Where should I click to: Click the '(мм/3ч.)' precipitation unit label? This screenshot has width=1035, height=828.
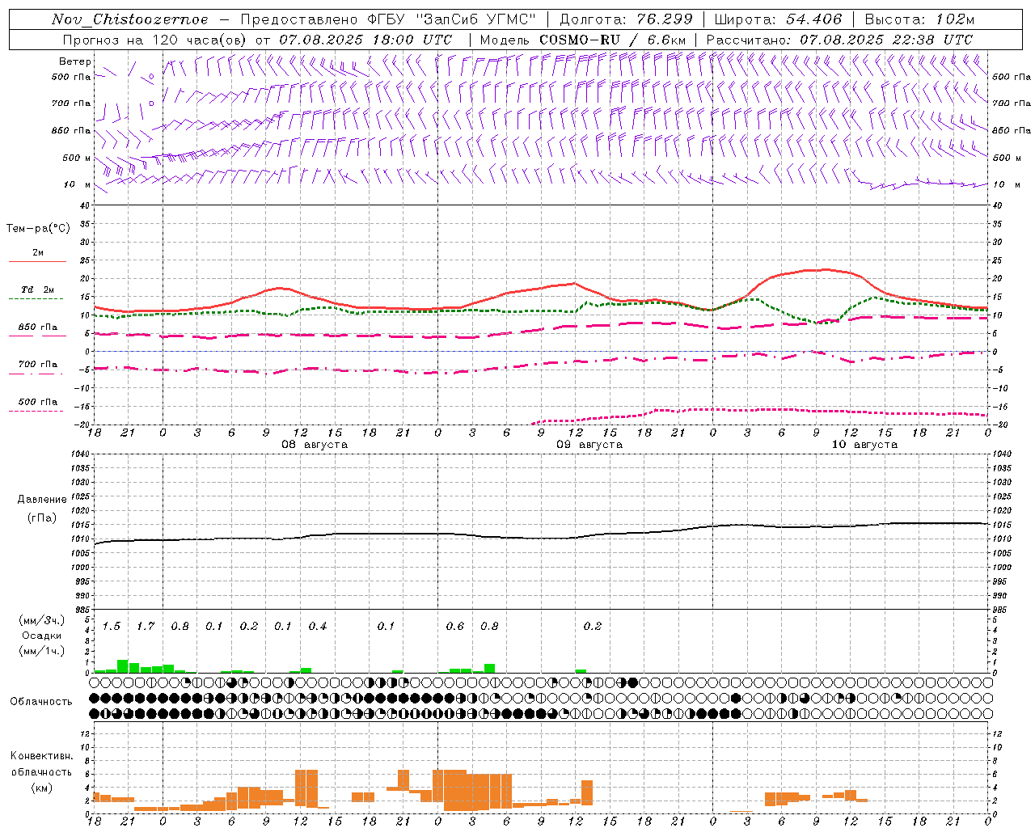41,620
